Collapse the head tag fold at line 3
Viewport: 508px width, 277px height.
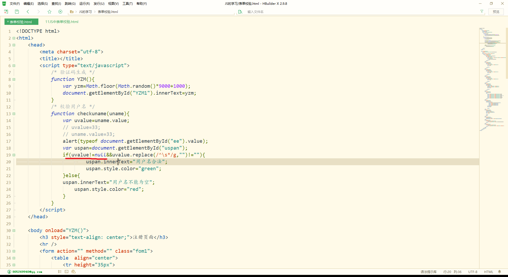pyautogui.click(x=14, y=45)
